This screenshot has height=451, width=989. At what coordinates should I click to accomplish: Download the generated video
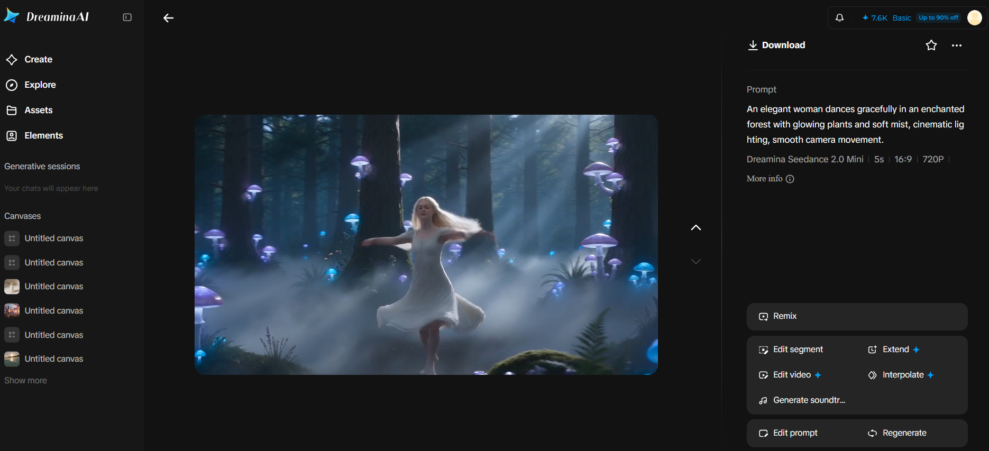point(776,45)
